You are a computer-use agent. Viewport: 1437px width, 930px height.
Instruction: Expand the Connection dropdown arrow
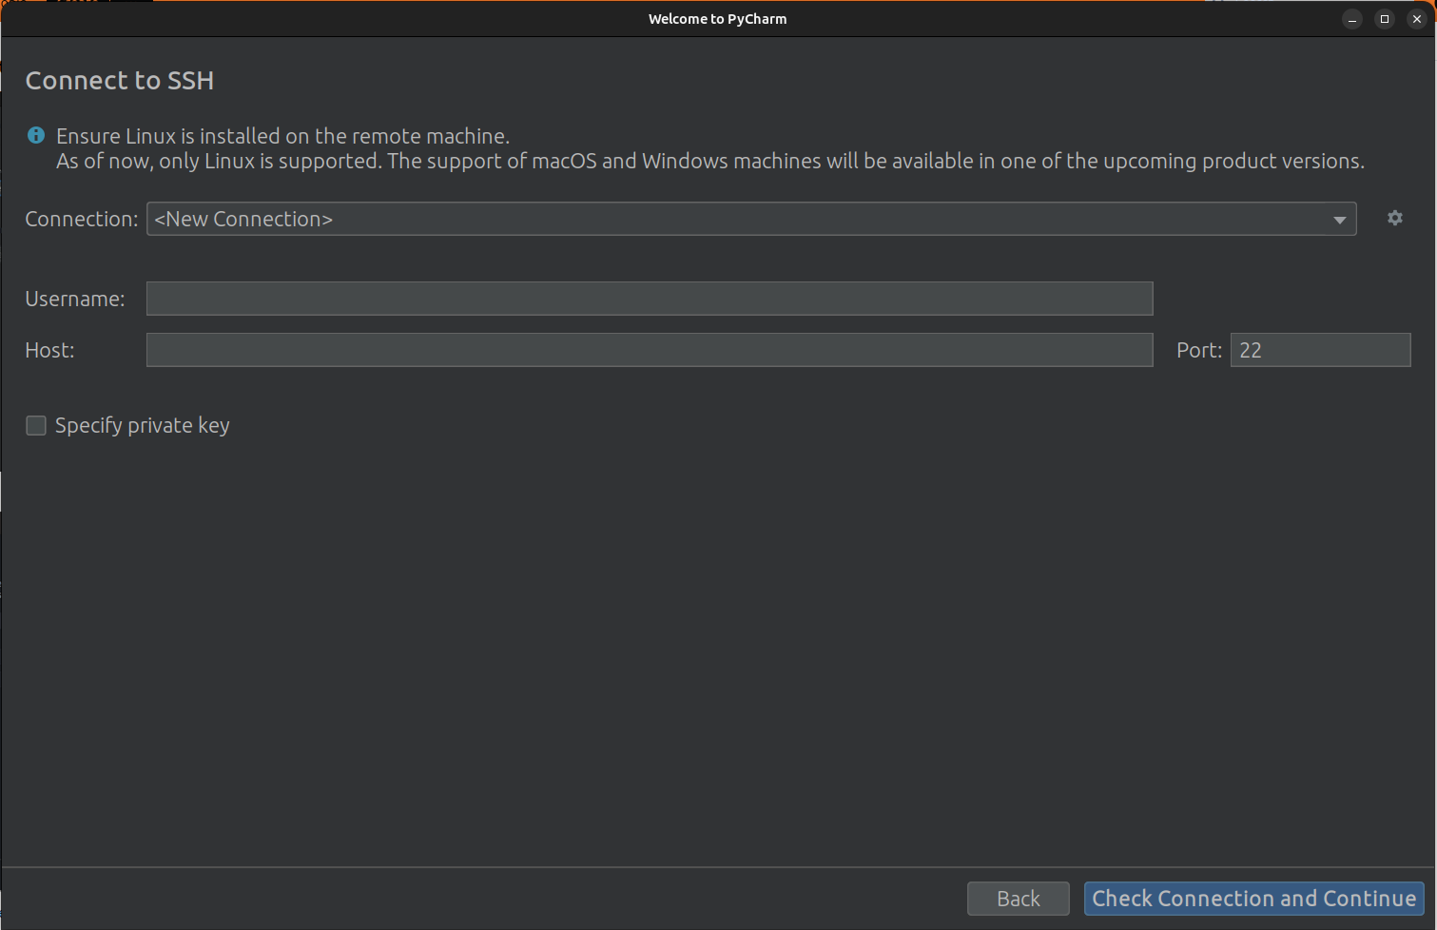point(1339,220)
